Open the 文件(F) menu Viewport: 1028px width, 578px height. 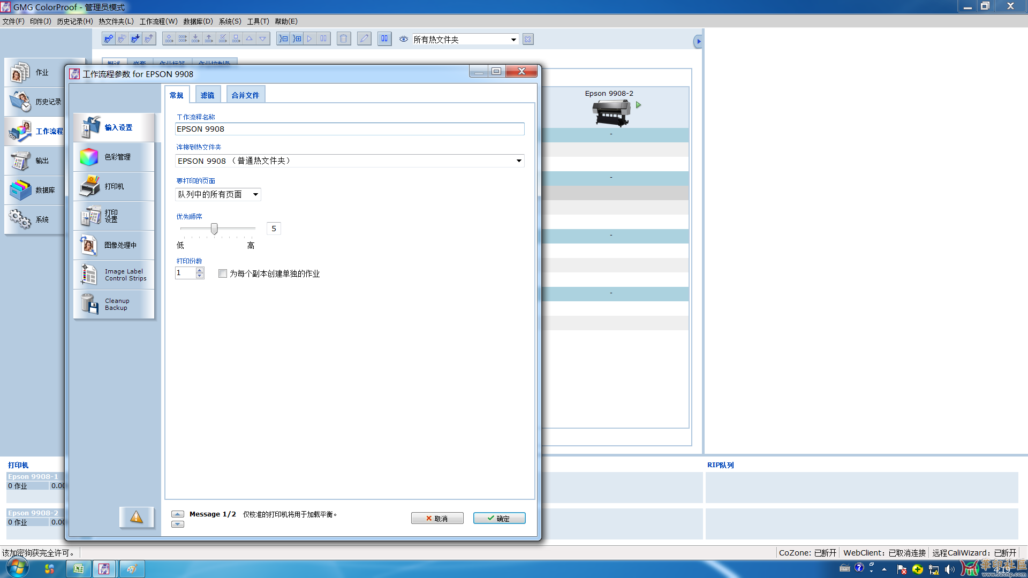coord(13,21)
